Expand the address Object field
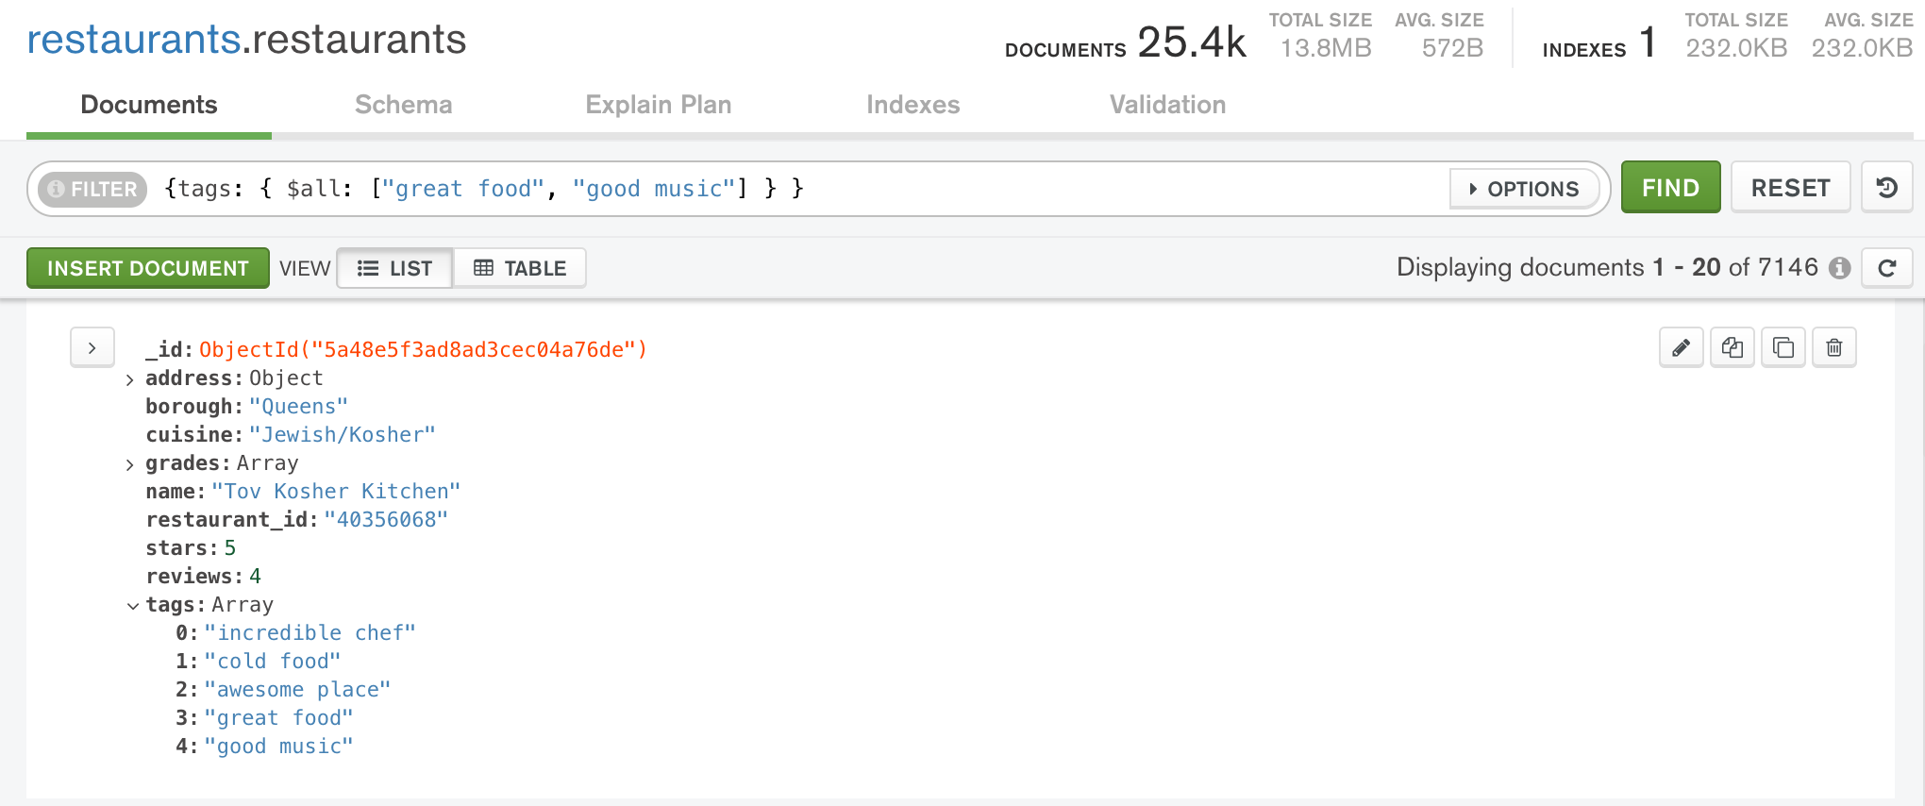This screenshot has height=806, width=1925. pos(129,380)
